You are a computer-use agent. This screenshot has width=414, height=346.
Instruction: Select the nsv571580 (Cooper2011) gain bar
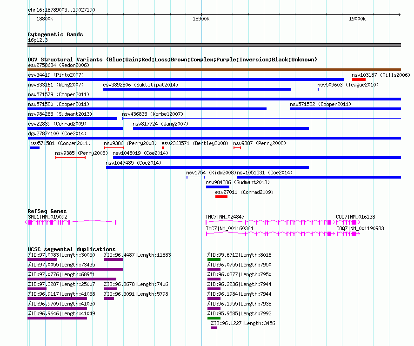147,109
